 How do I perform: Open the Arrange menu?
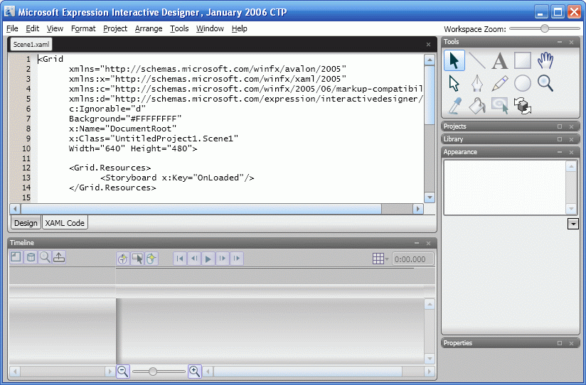coord(149,28)
